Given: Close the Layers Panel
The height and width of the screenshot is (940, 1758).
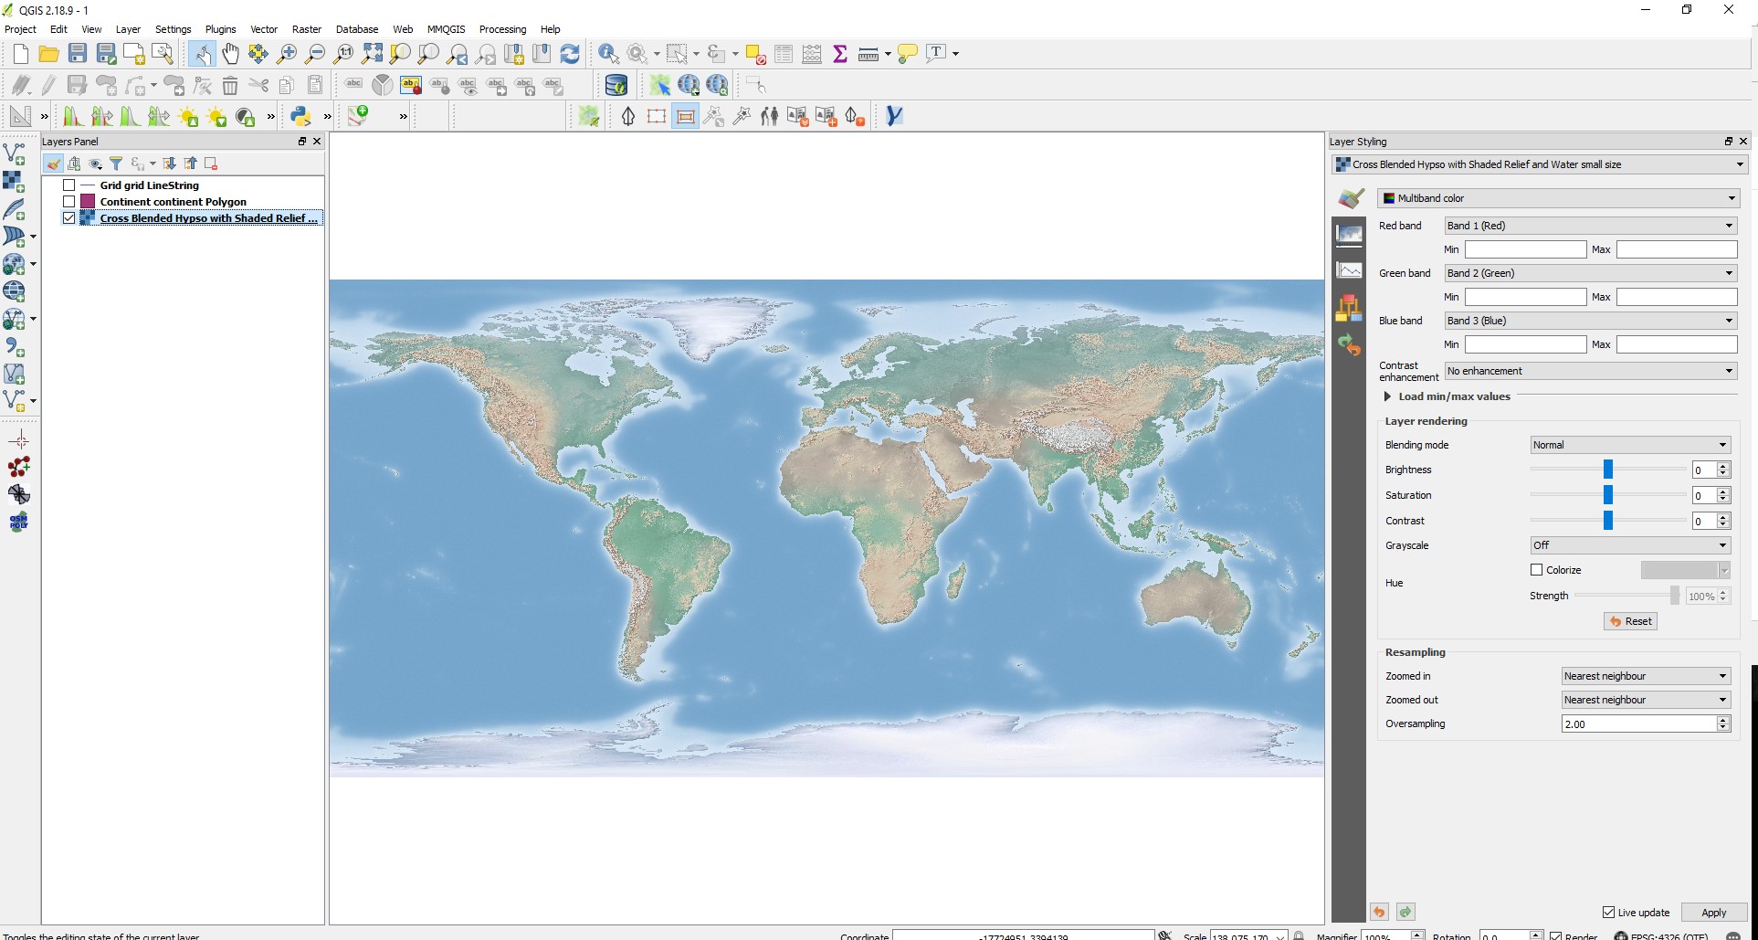Looking at the screenshot, I should coord(317,142).
